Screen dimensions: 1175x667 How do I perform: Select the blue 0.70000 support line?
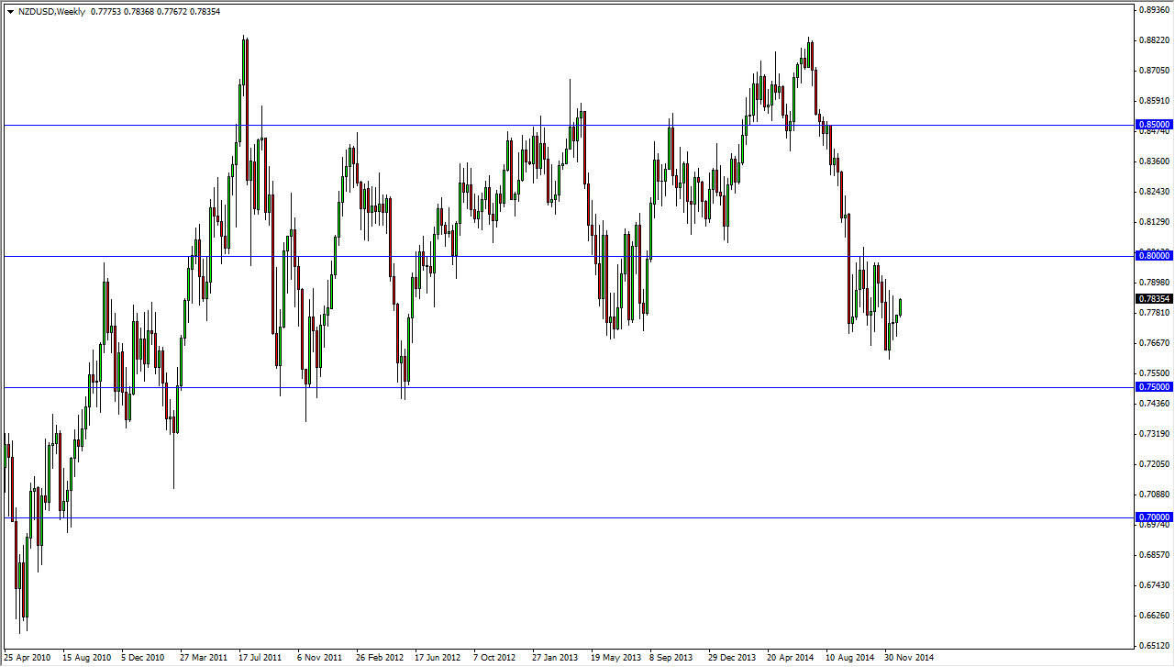pos(550,519)
